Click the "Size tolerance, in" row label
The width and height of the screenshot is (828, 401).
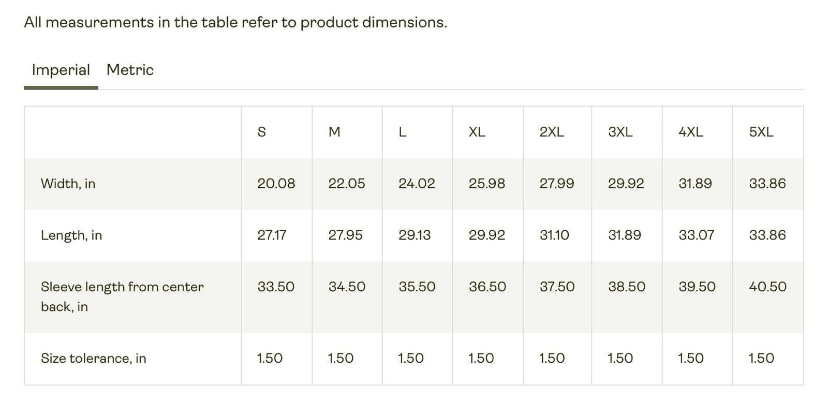[93, 358]
